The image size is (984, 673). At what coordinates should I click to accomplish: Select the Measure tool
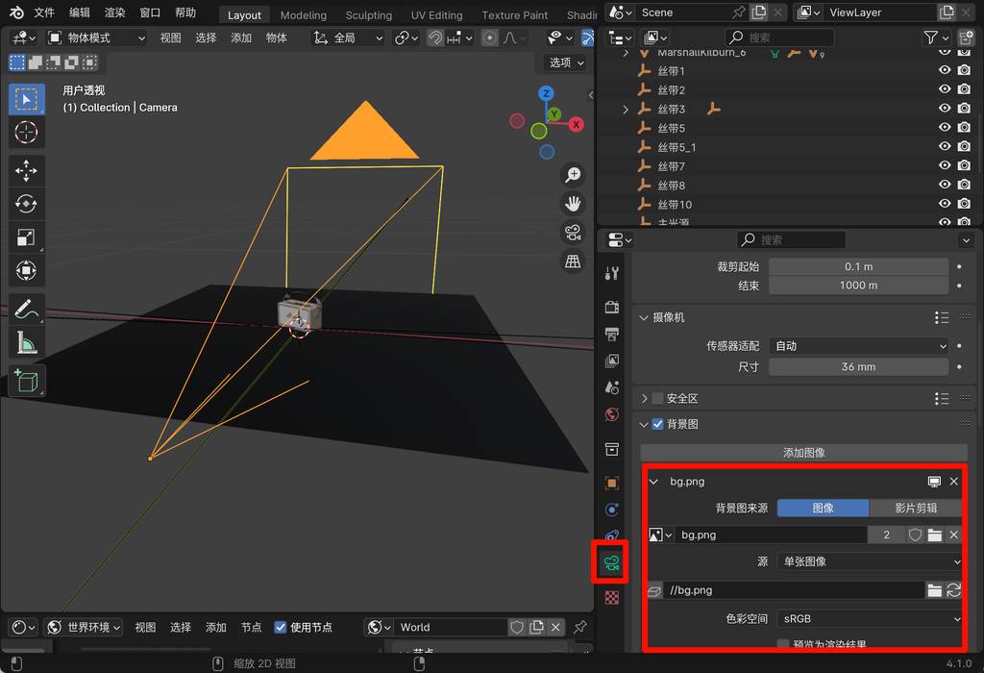pos(26,342)
